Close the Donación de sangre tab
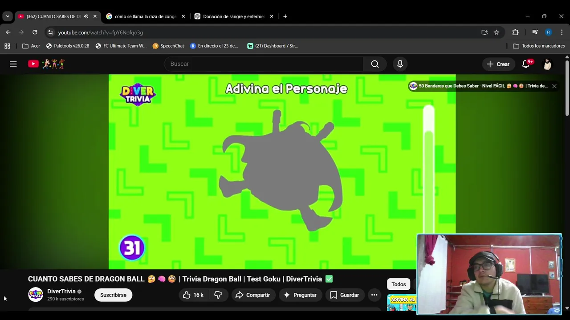 click(272, 16)
